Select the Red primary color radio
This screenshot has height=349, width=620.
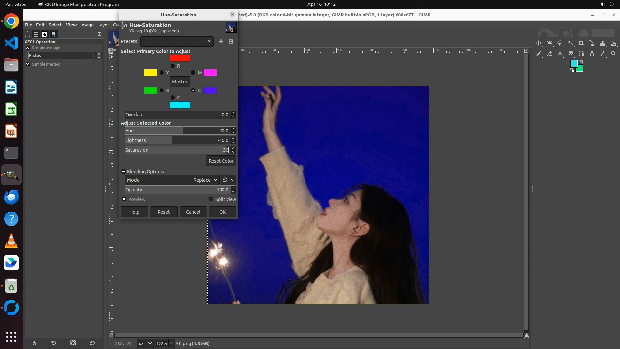click(172, 66)
